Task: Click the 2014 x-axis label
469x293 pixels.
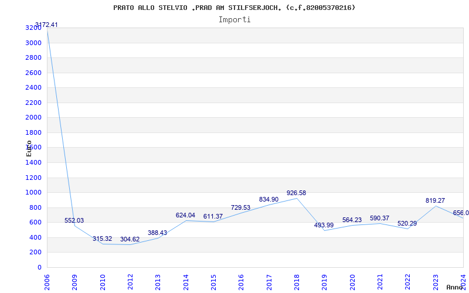Action: click(186, 282)
